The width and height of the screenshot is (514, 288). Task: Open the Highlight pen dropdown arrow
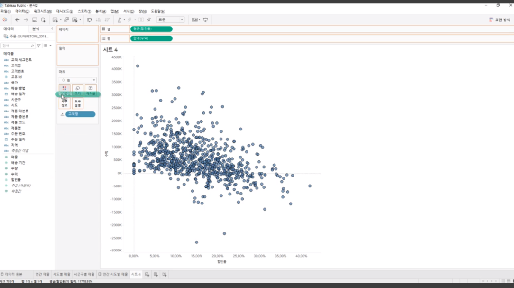[124, 19]
